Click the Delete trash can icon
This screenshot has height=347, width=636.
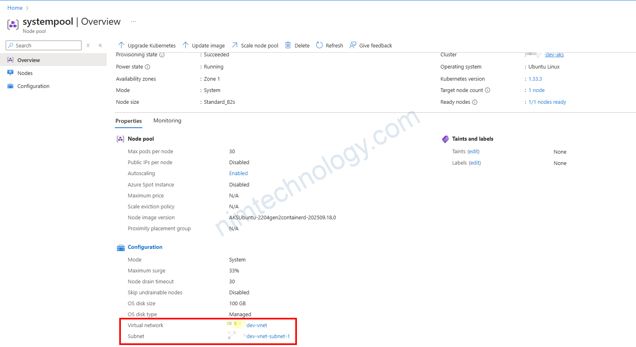288,45
